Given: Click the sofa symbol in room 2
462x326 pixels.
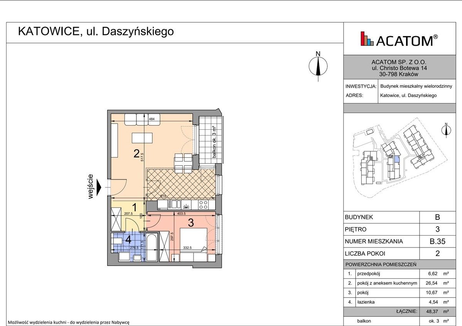Looking at the screenshot, I should pyautogui.click(x=143, y=119).
